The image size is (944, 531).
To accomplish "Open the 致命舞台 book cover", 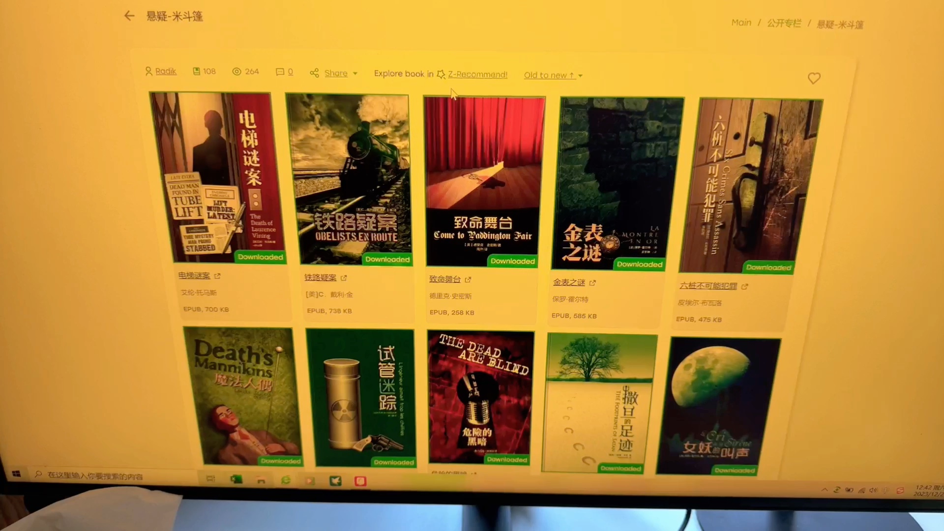I will tap(484, 182).
